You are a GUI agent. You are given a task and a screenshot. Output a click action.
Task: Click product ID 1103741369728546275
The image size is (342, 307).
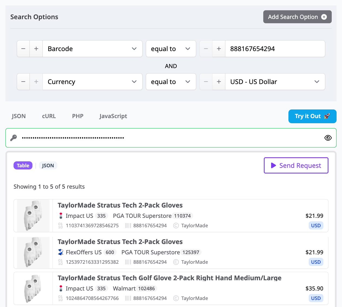coord(92,225)
